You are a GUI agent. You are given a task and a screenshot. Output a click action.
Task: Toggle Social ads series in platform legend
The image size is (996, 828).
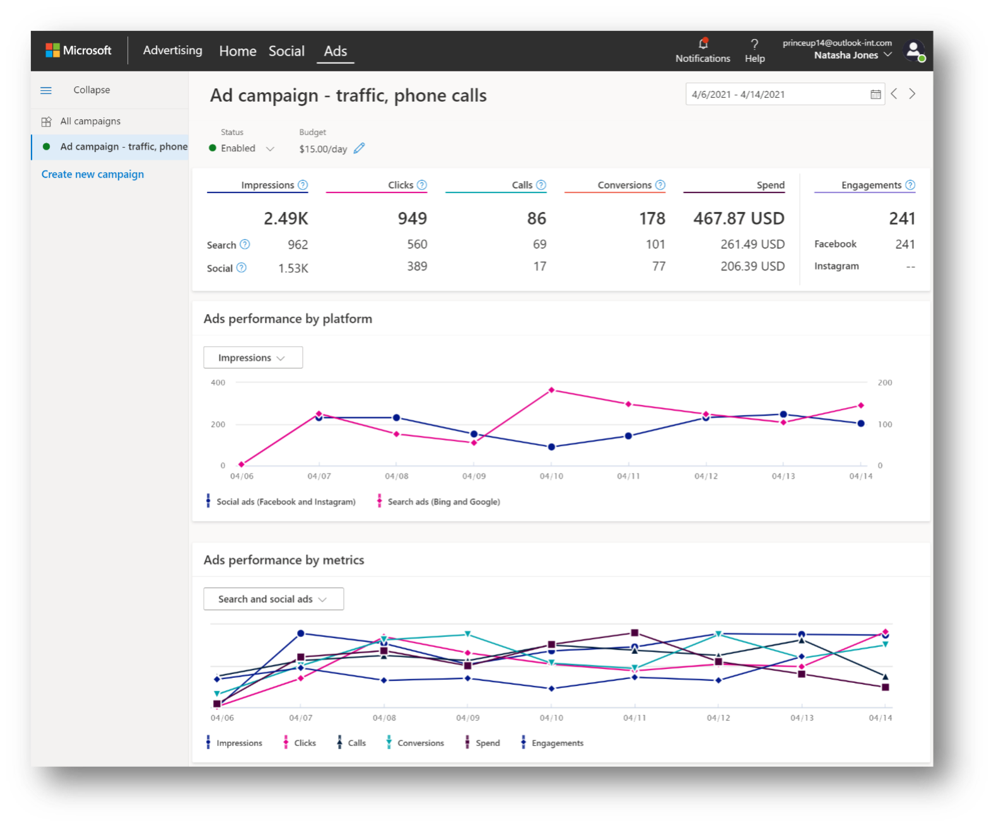click(281, 502)
